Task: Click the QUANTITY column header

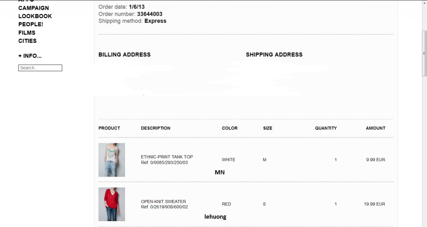Action: [326, 128]
